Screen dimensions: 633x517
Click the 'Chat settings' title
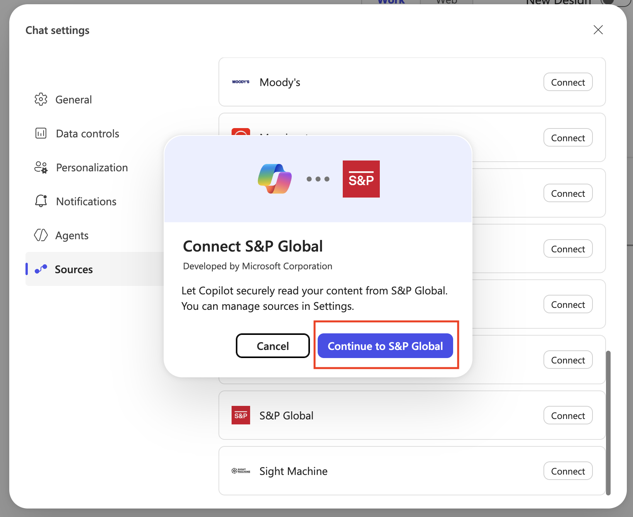58,30
